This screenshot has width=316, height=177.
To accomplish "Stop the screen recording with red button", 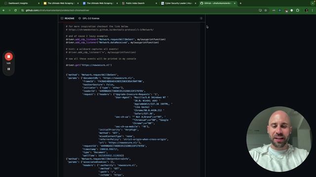I will pos(9,57).
